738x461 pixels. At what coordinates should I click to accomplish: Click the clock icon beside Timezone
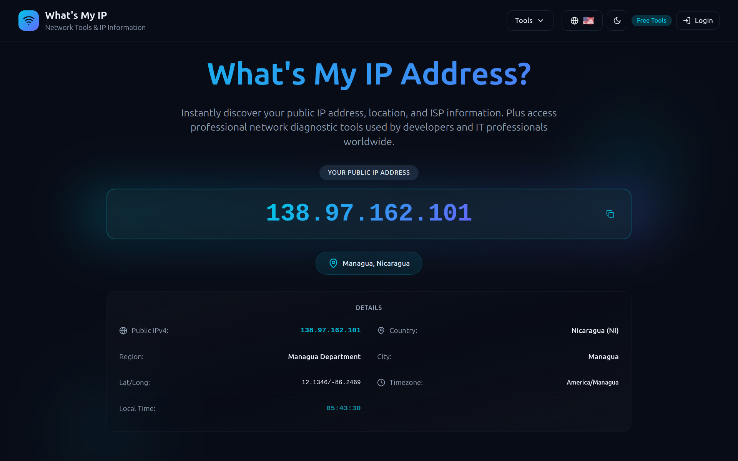[x=381, y=383]
